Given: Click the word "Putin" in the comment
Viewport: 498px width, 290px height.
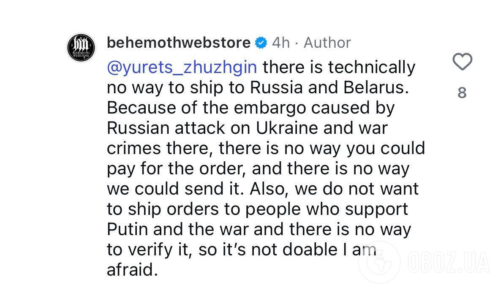Looking at the screenshot, I should point(127,229).
